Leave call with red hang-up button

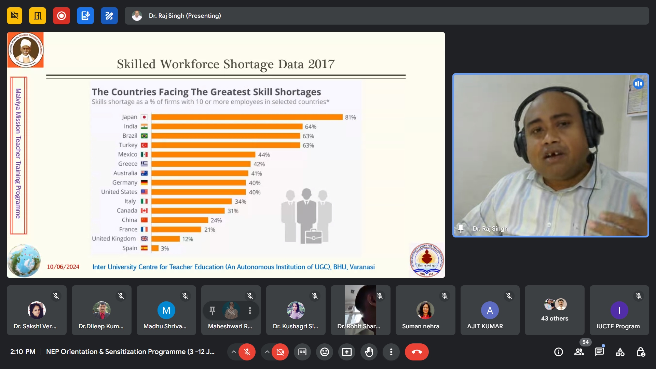(x=416, y=352)
